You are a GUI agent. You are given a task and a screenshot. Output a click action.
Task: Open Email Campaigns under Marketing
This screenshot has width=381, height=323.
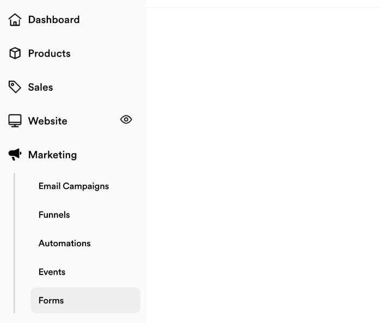coord(73,186)
